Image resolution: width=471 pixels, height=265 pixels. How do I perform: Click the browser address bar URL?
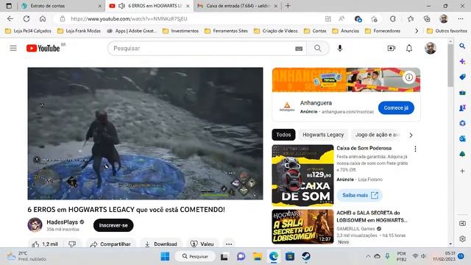tap(130, 18)
